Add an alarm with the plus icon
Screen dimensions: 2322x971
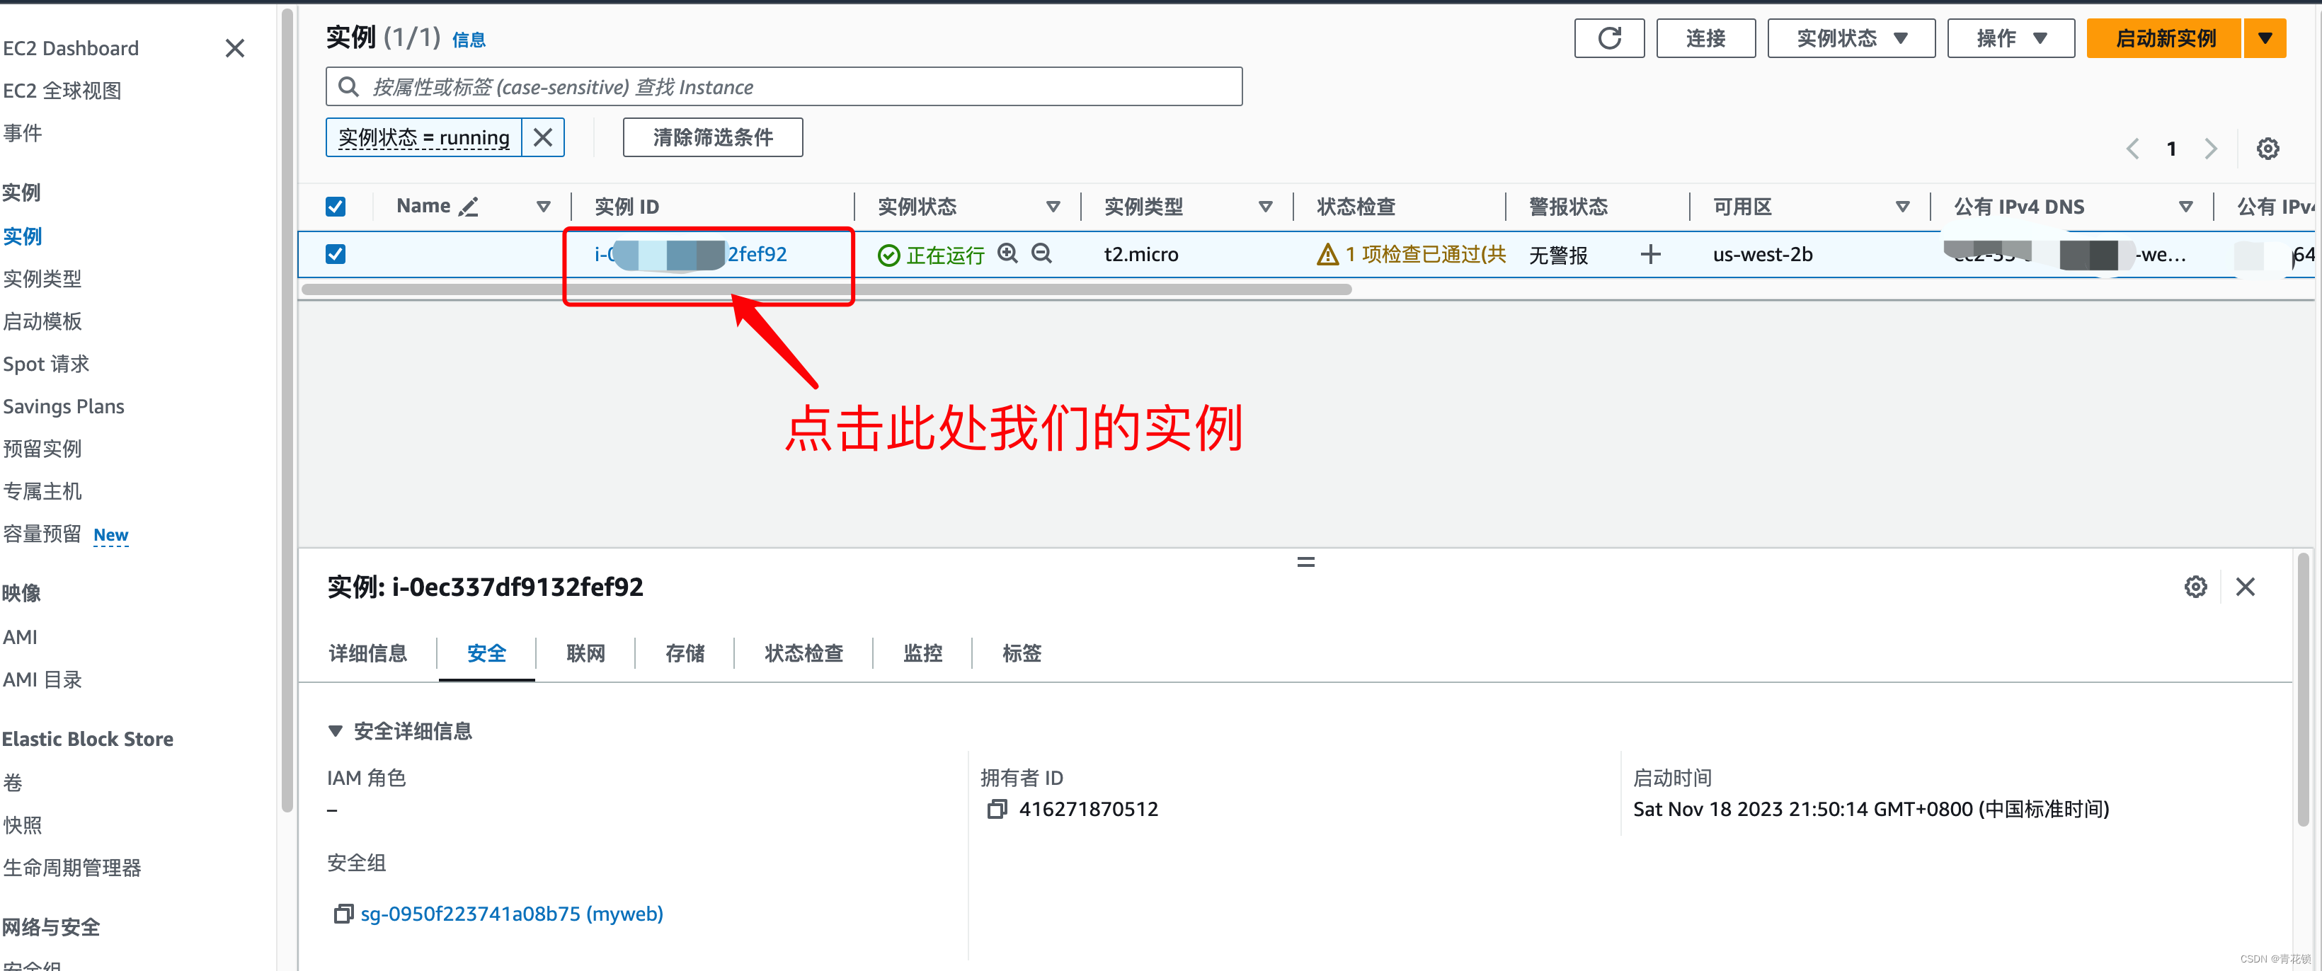pos(1650,255)
